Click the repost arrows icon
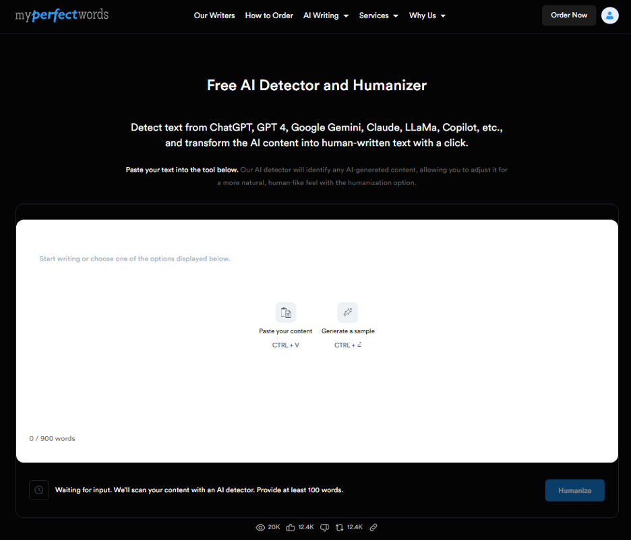Screen dimensions: 631x540 pos(340,528)
